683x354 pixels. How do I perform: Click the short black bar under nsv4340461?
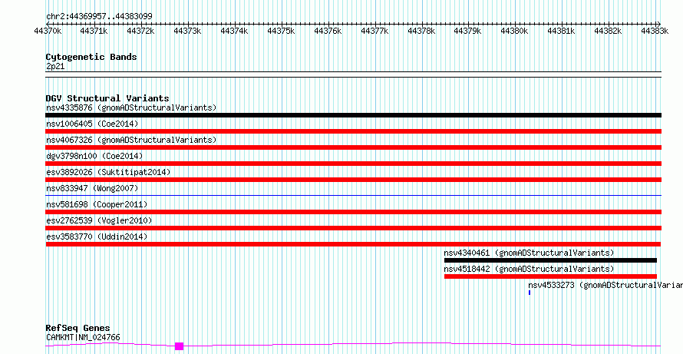click(x=550, y=260)
